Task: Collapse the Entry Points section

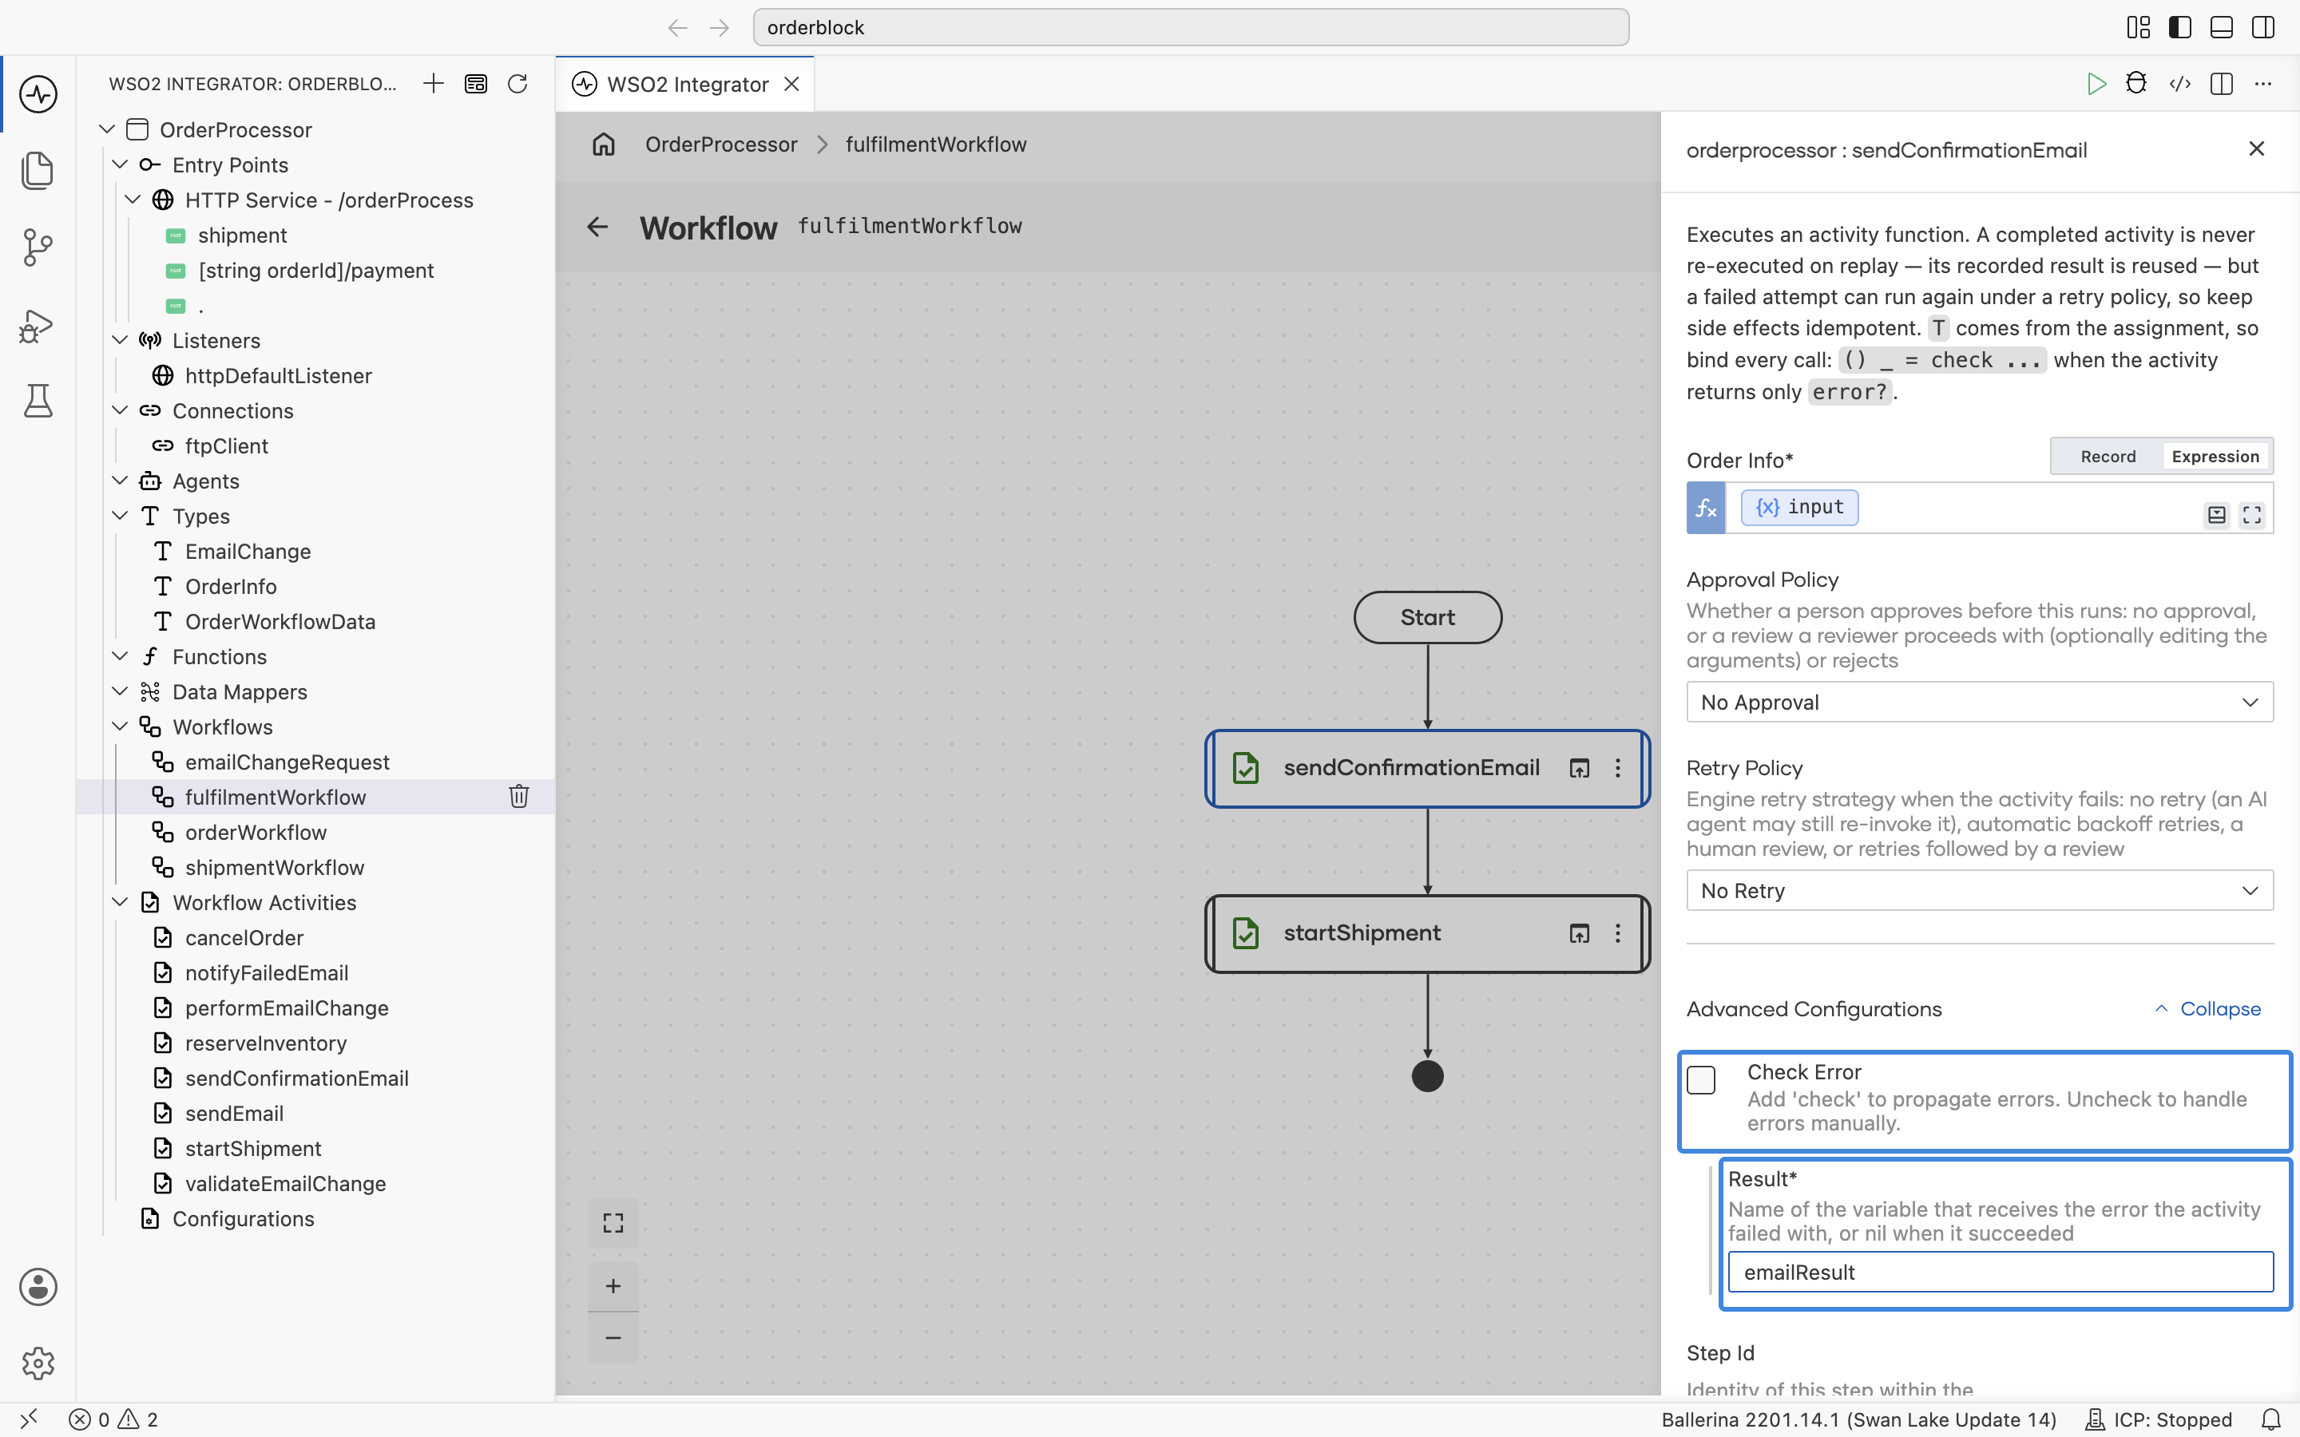Action: [121, 164]
